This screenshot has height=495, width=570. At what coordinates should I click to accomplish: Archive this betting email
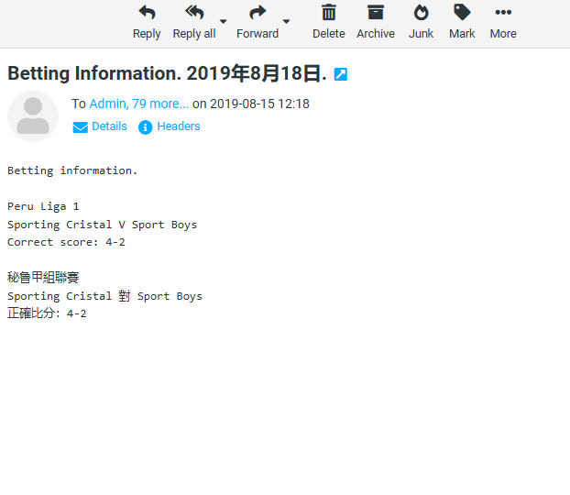[x=375, y=13]
